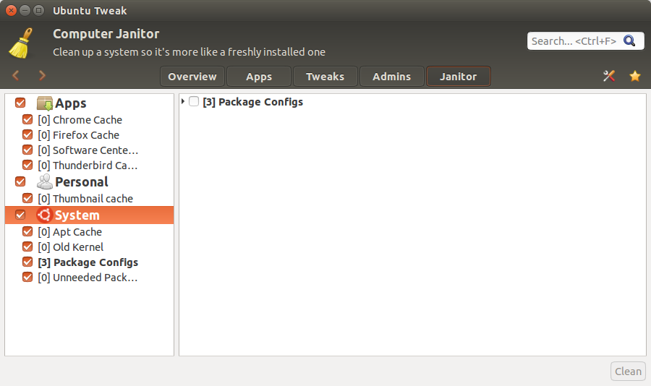Viewport: 651px width, 386px height.
Task: Open the Apps tab
Action: click(259, 77)
